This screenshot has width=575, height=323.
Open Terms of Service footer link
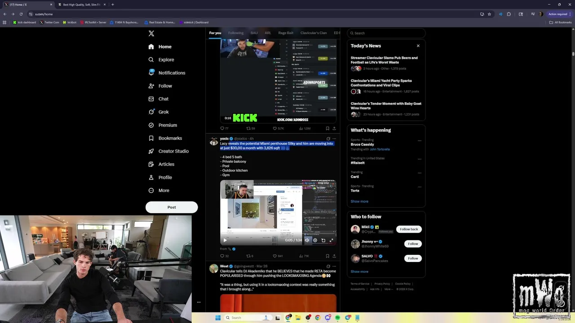pos(360,284)
